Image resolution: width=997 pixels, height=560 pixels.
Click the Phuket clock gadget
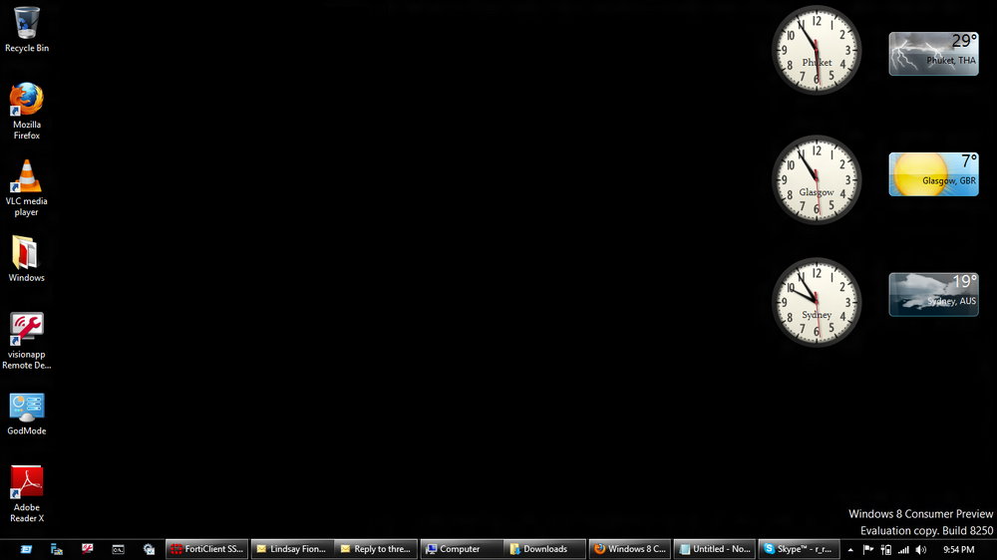[817, 50]
